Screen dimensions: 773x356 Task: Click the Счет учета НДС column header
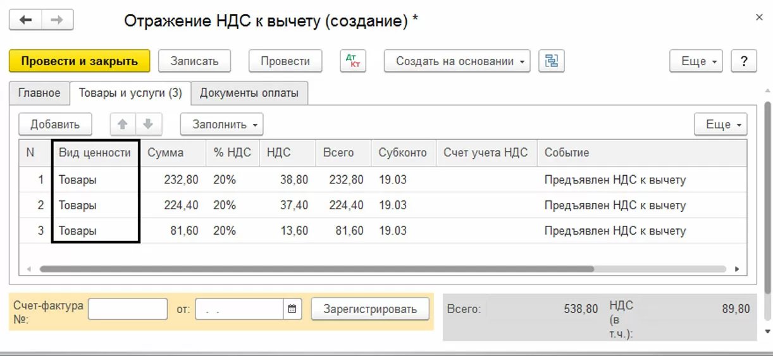tap(486, 152)
